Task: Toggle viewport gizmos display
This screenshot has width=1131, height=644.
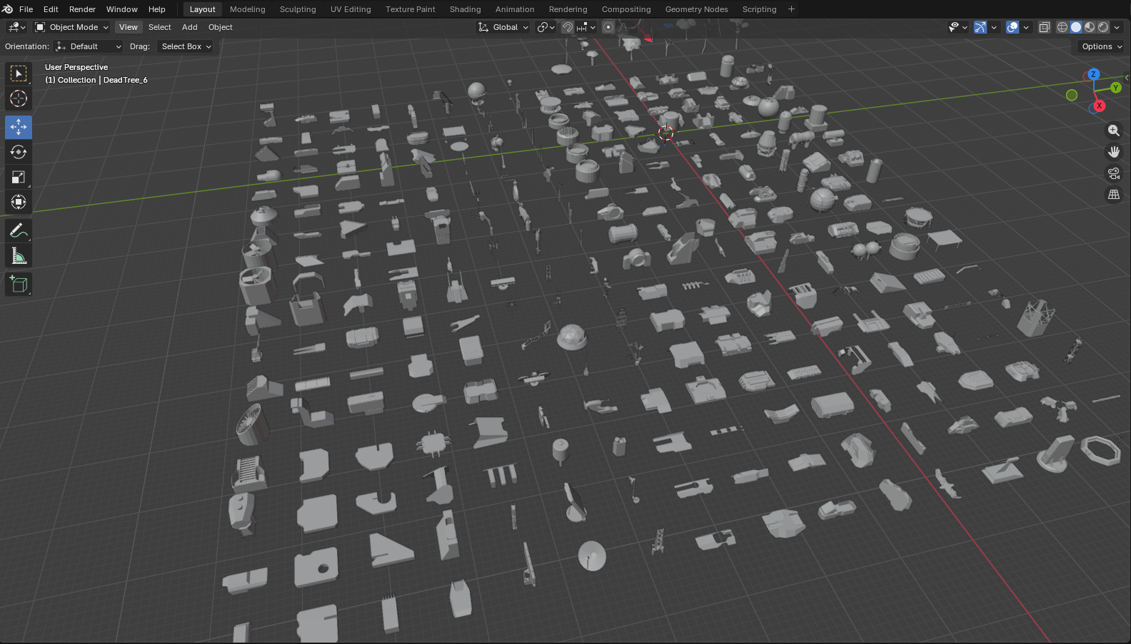Action: point(980,27)
